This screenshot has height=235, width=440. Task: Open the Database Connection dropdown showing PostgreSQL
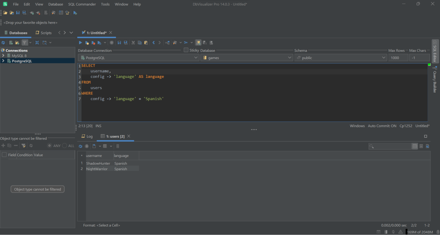(196, 57)
